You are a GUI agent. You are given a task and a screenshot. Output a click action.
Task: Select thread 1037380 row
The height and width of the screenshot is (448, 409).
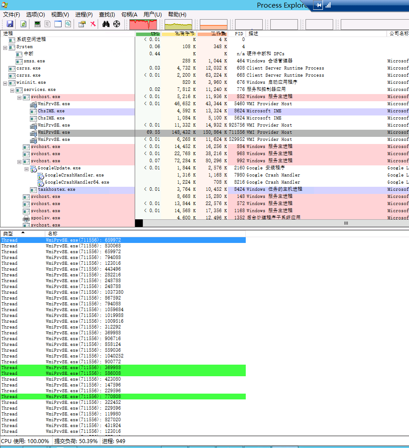(x=123, y=292)
